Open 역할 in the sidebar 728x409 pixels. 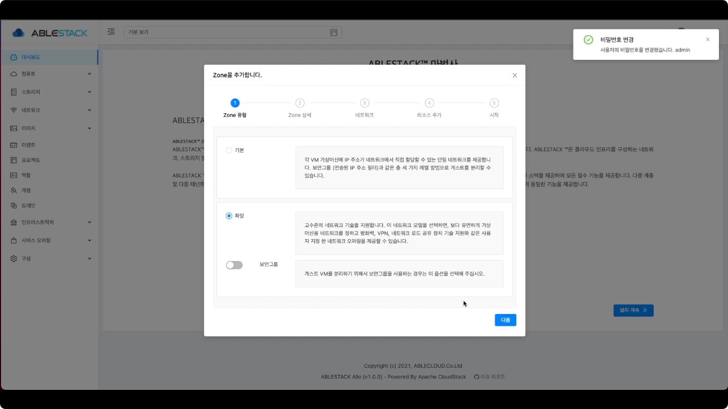tap(49, 175)
